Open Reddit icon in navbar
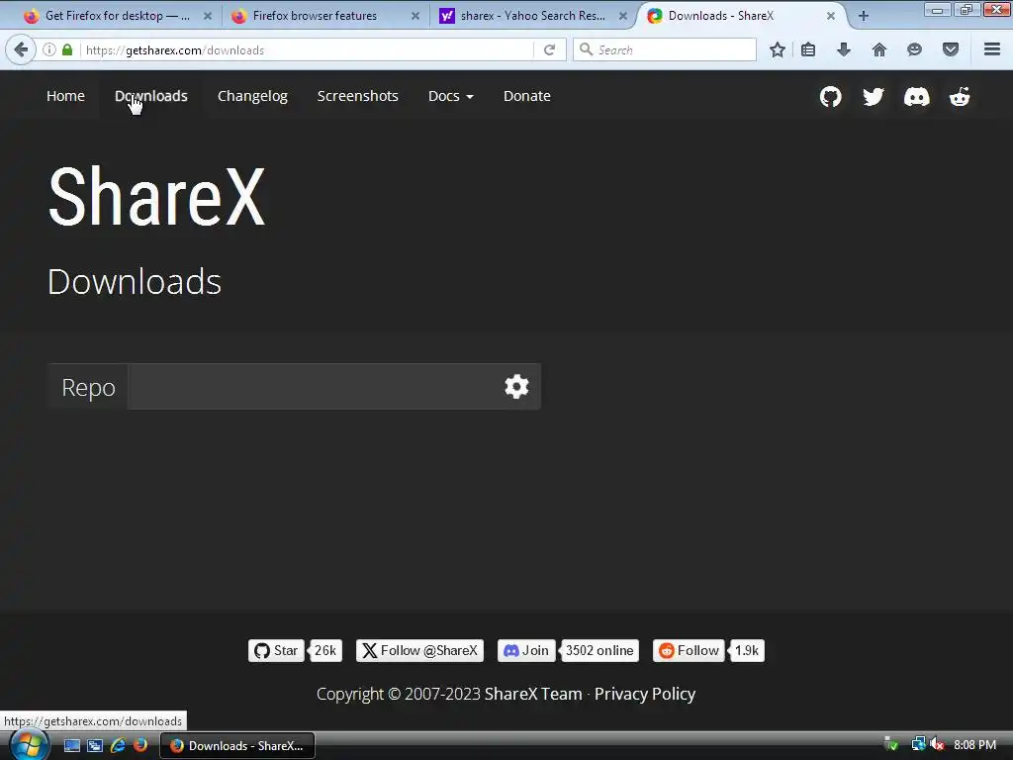 tap(960, 97)
